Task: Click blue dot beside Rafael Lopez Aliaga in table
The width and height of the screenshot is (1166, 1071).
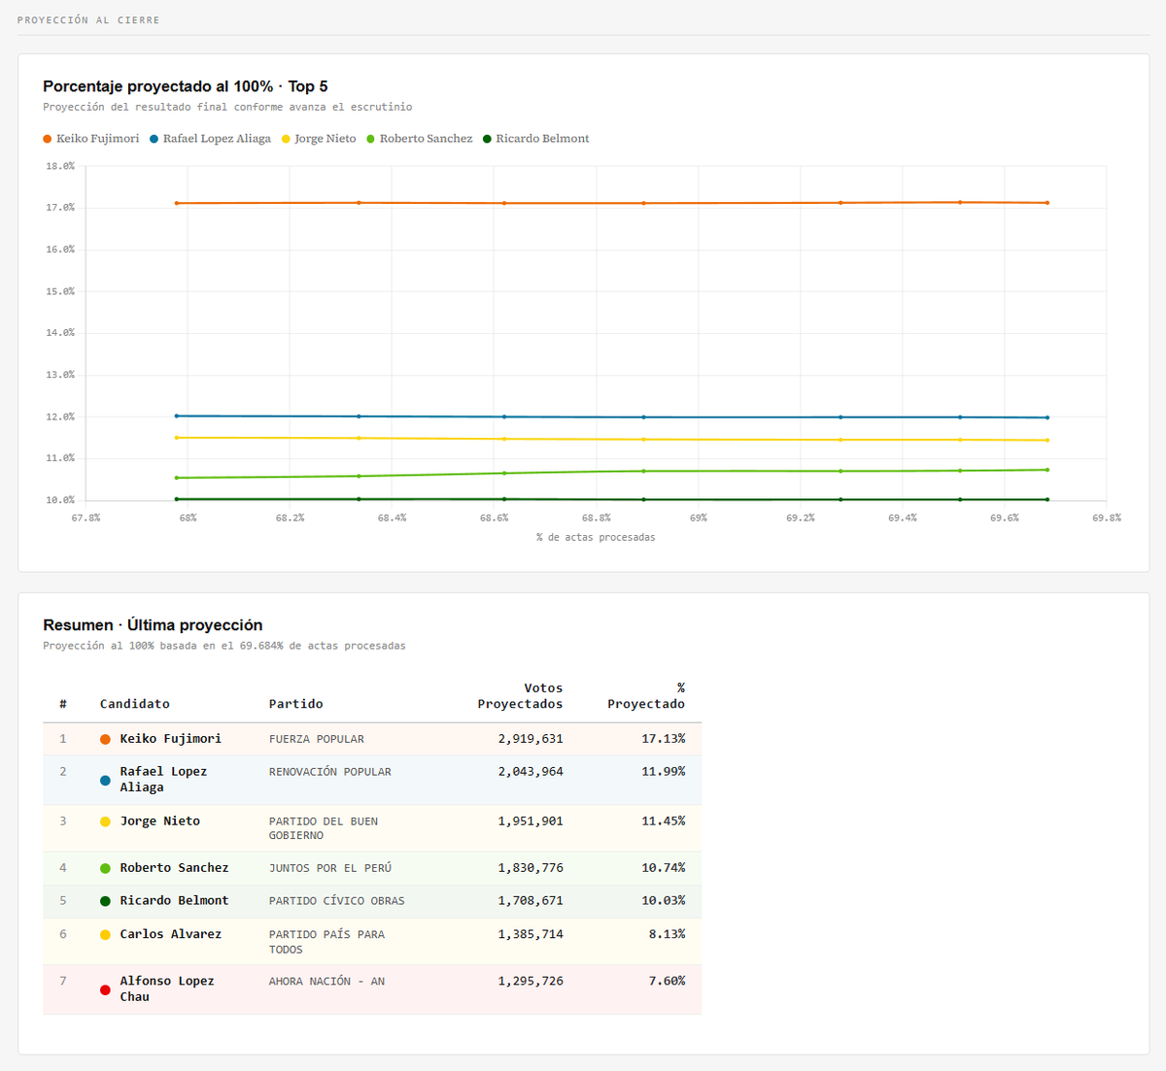Action: pyautogui.click(x=105, y=780)
